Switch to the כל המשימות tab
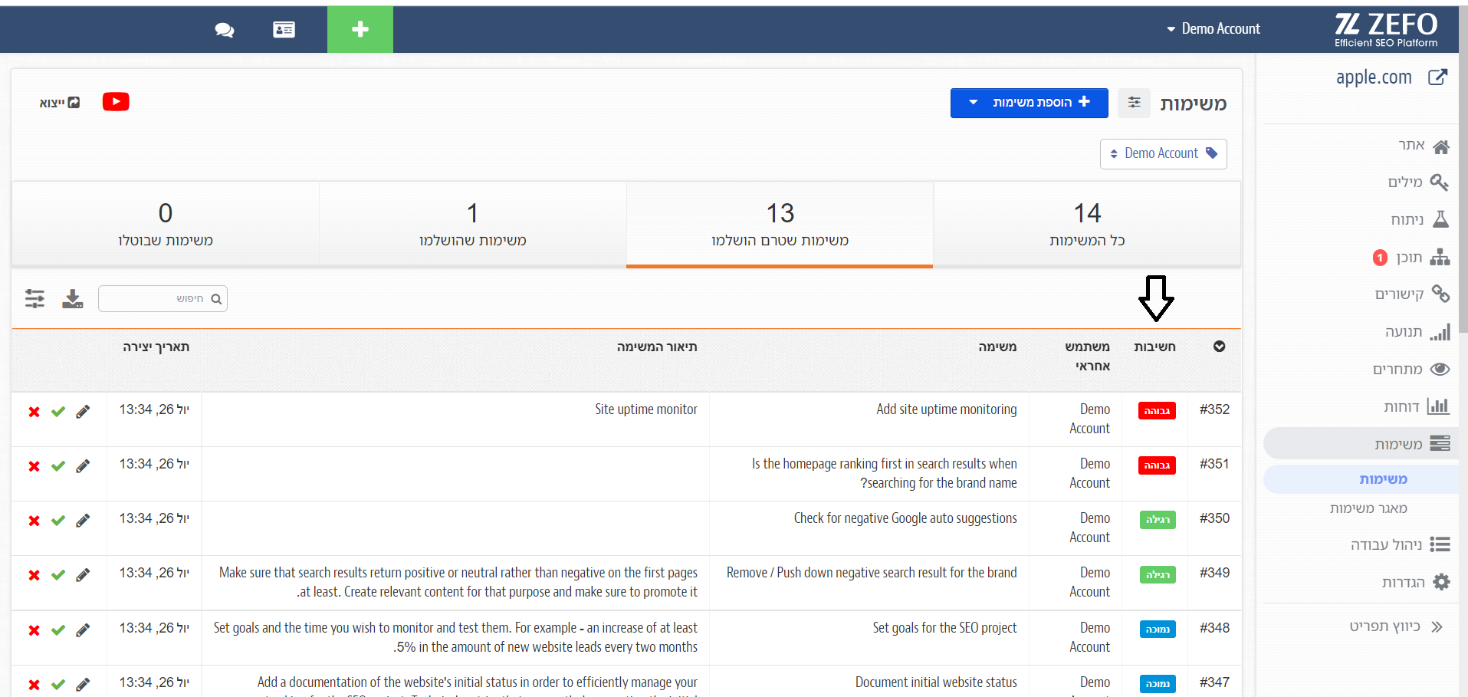 1087,224
